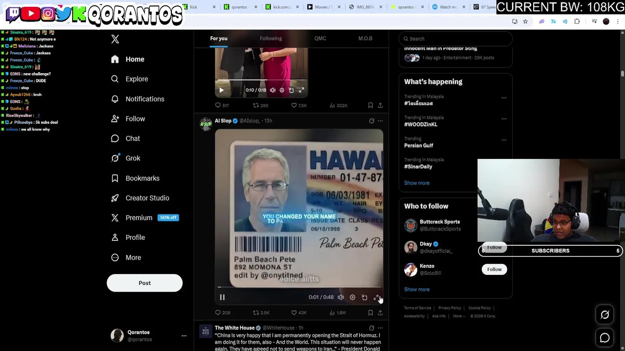Repost the post with 290 reposts
Image resolution: width=625 pixels, height=351 pixels.
260,105
